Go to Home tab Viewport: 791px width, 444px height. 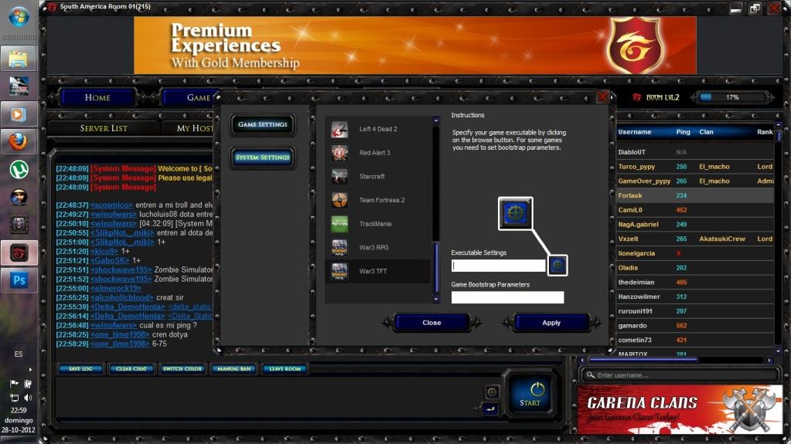point(97,97)
